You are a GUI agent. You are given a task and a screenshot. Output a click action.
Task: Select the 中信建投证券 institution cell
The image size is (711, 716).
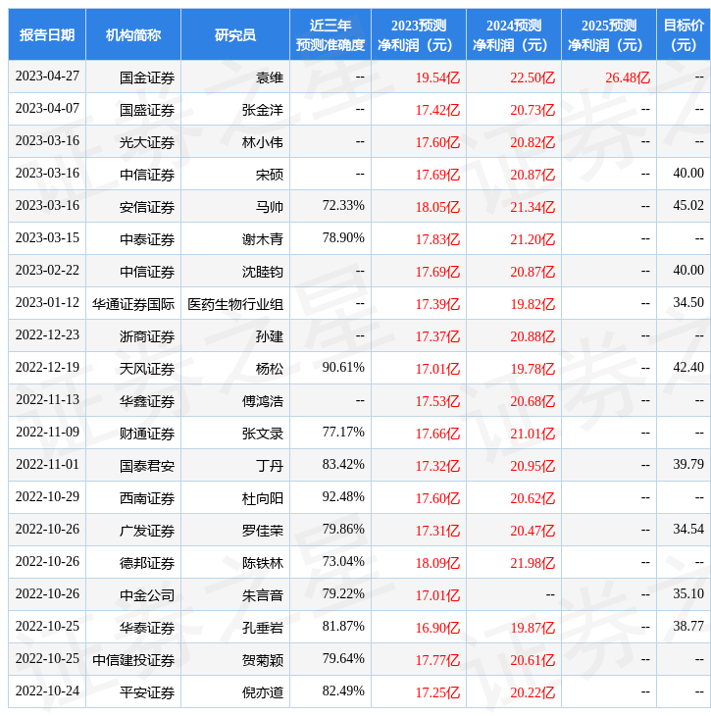click(133, 660)
